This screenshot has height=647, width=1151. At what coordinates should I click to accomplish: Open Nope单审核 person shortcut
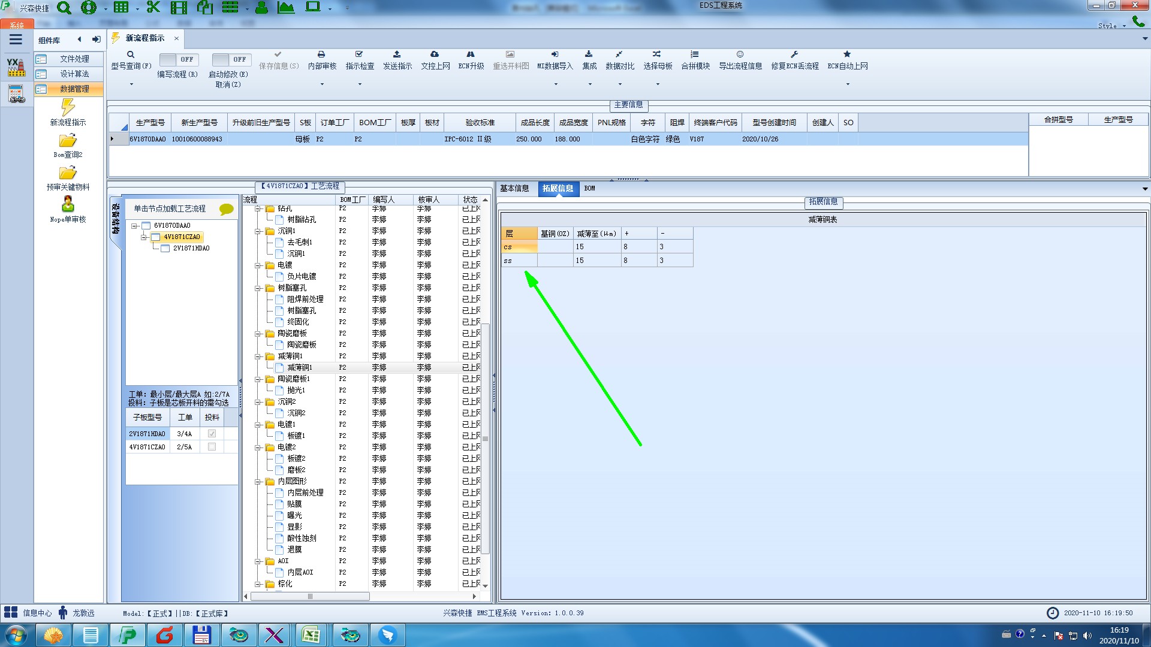68,210
